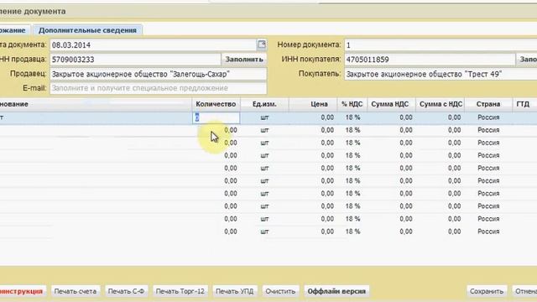Image resolution: width=537 pixels, height=302 pixels.
Task: Select 18 % VAT rate in first row
Action: click(x=352, y=117)
